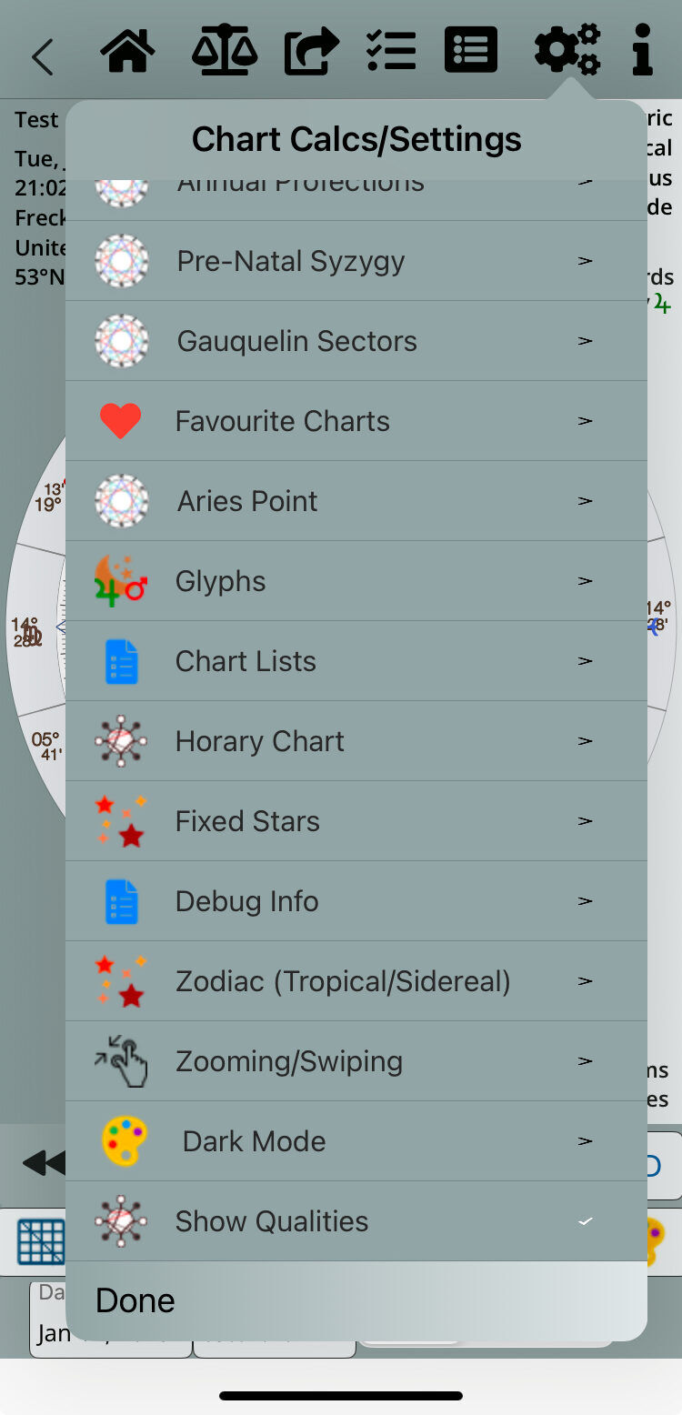682x1415 pixels.
Task: Expand the Fixed Stars arrow
Action: pyautogui.click(x=586, y=821)
